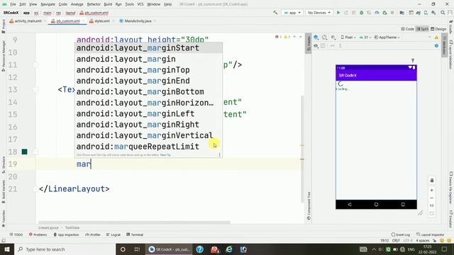The height and width of the screenshot is (255, 454).
Task: Open the Windows Start menu
Action: [x=7, y=249]
